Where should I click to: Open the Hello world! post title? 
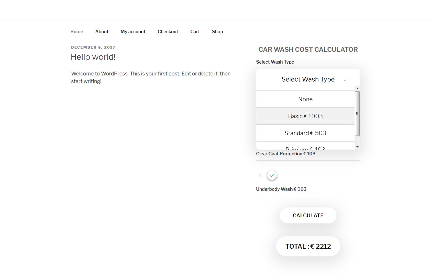pos(93,57)
